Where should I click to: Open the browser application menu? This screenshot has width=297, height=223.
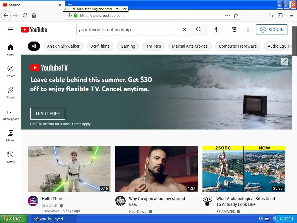point(291,15)
